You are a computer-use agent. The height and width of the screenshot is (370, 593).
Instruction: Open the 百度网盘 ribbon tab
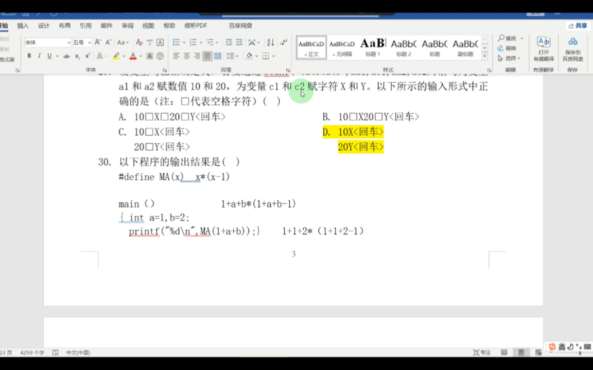point(240,25)
